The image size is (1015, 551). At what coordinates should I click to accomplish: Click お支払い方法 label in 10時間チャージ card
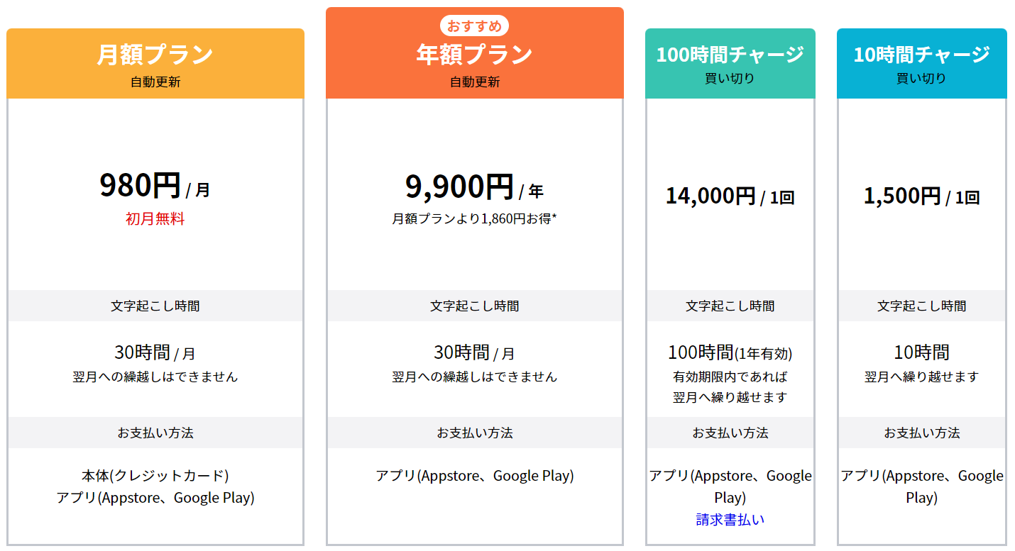tap(922, 433)
